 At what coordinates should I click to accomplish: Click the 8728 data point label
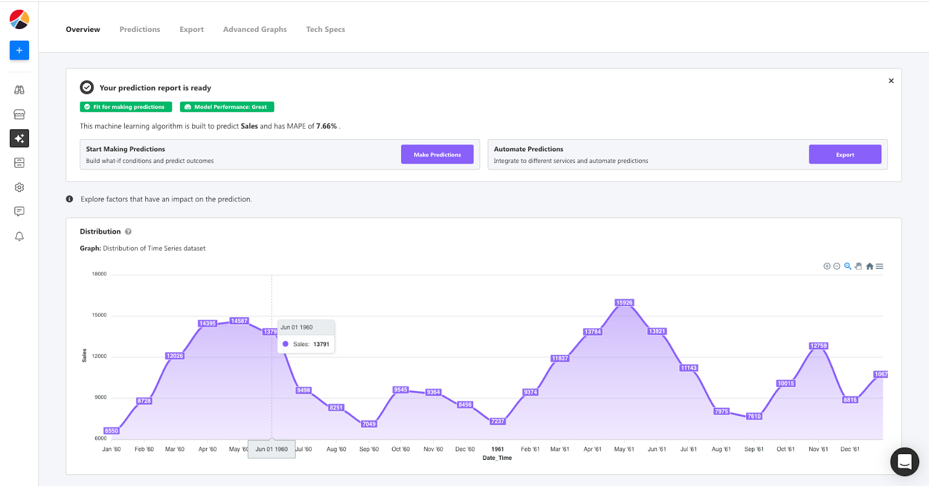click(x=144, y=401)
